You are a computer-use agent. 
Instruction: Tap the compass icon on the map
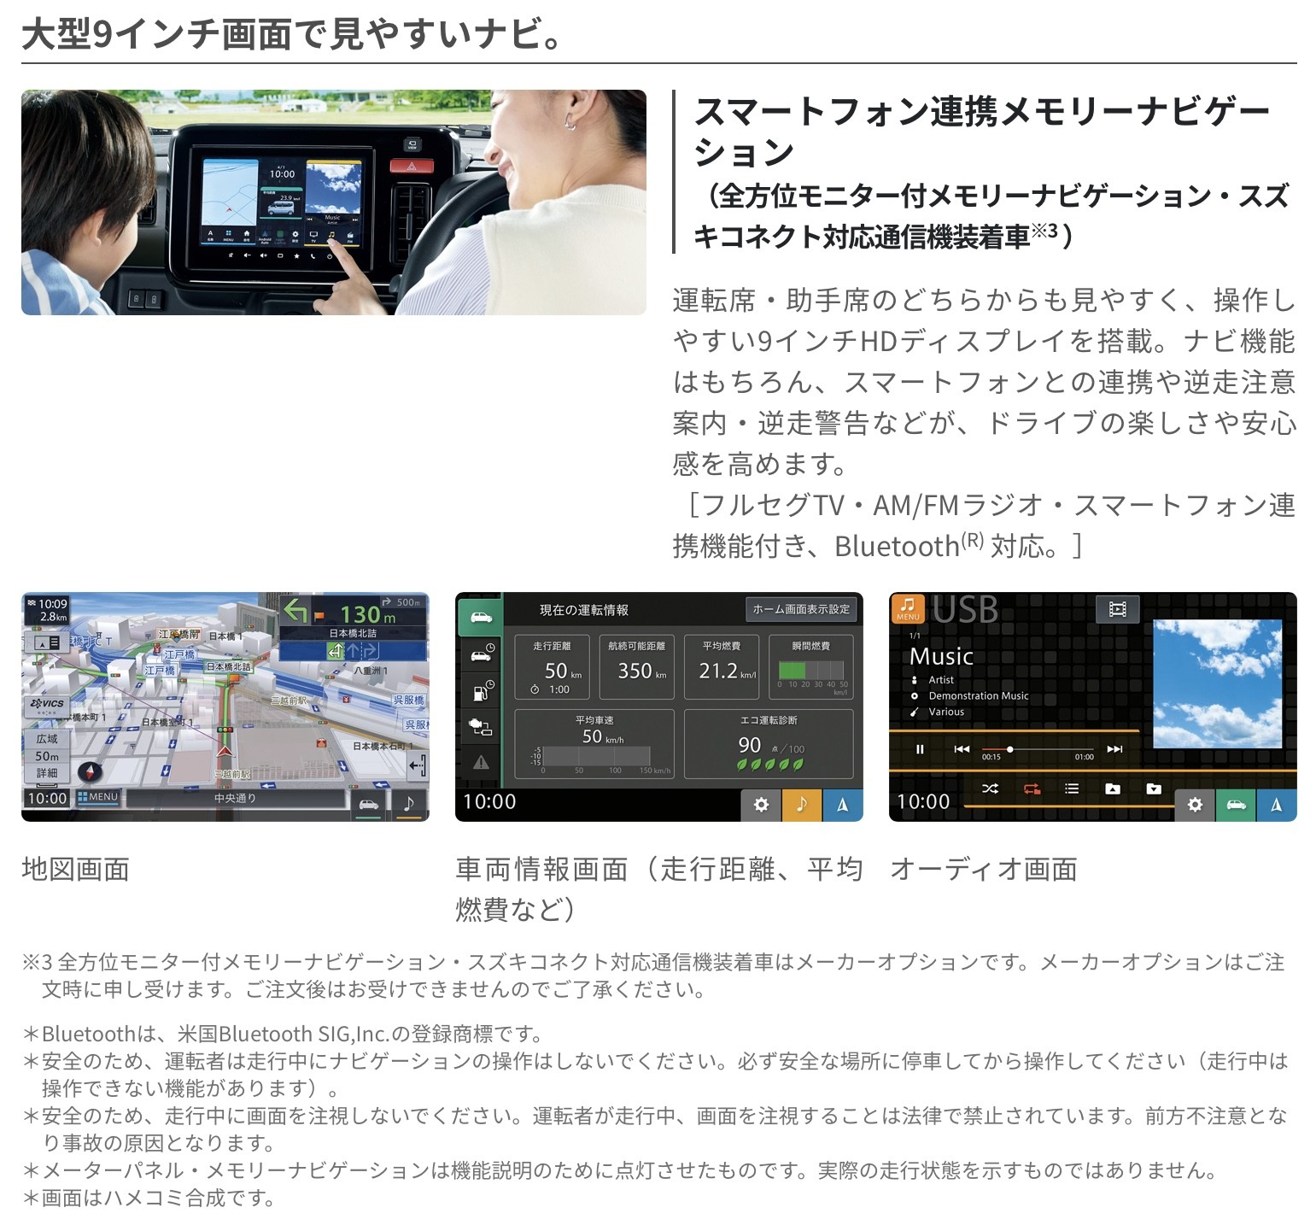tap(90, 771)
